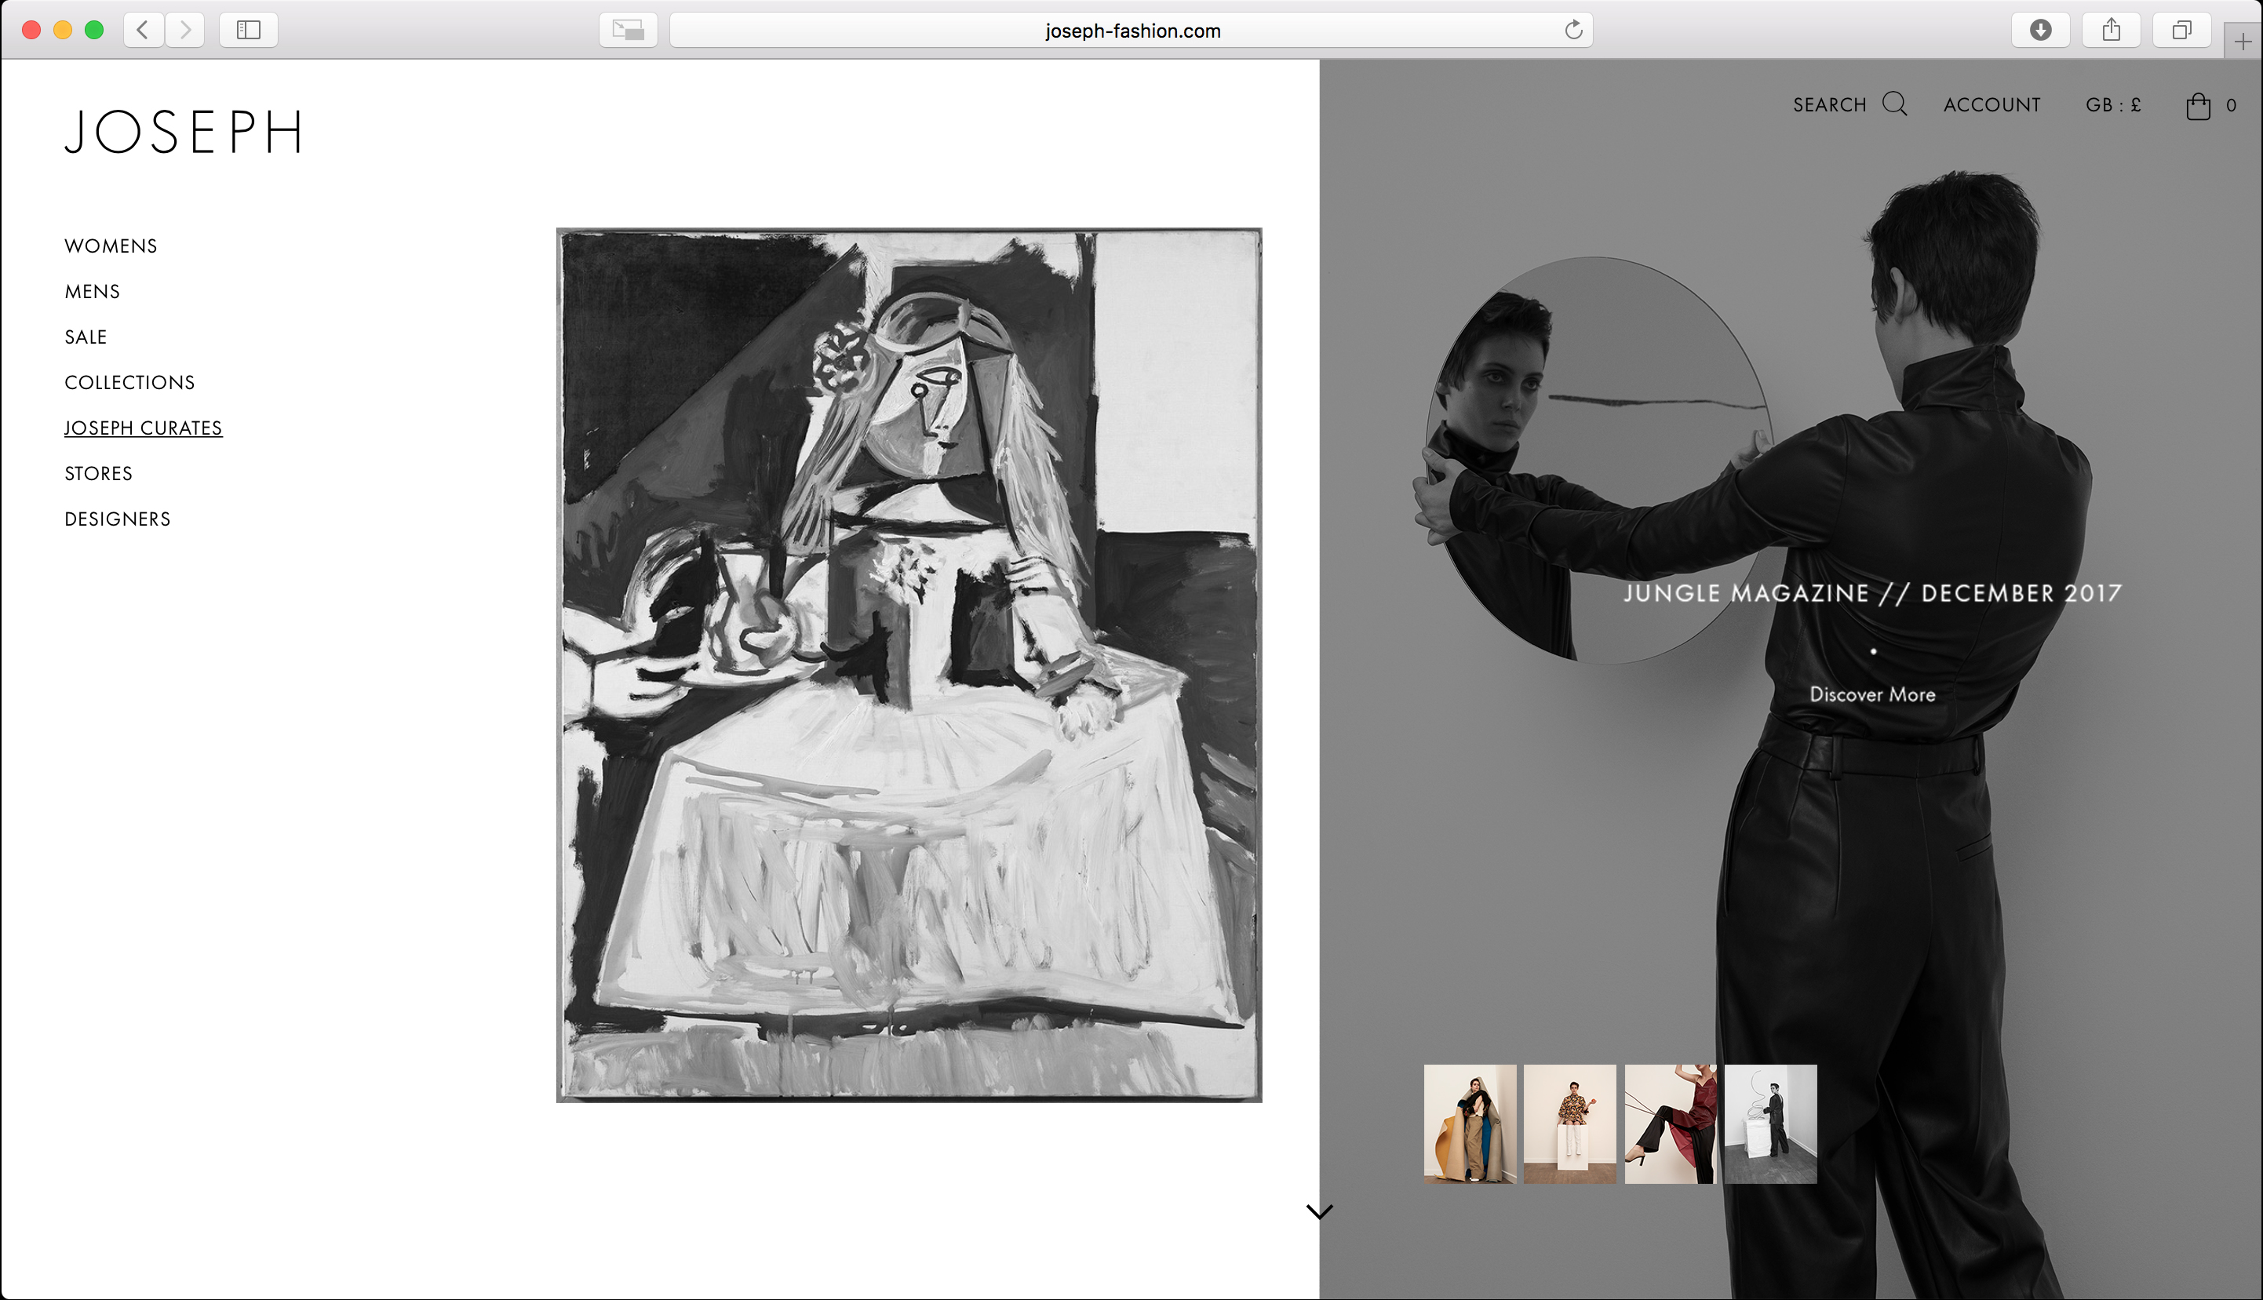
Task: Click the Safari share icon
Action: click(x=2112, y=31)
